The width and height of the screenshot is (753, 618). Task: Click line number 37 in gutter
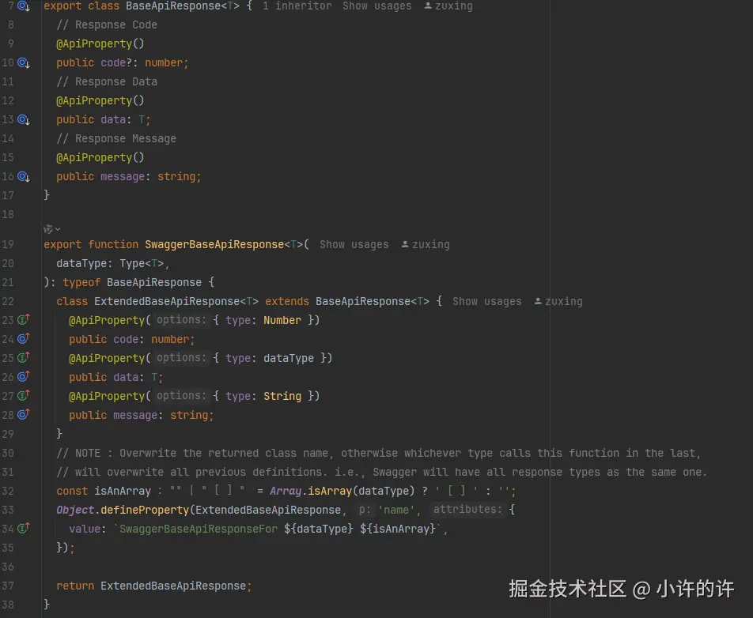(8, 586)
